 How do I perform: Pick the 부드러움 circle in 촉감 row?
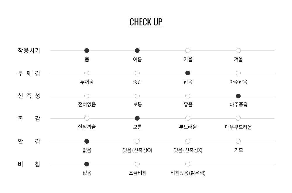click(188, 118)
